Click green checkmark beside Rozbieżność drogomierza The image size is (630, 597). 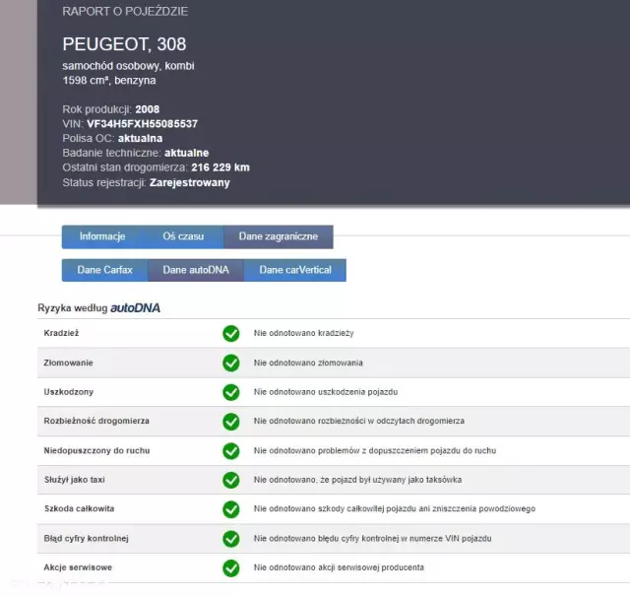point(231,422)
